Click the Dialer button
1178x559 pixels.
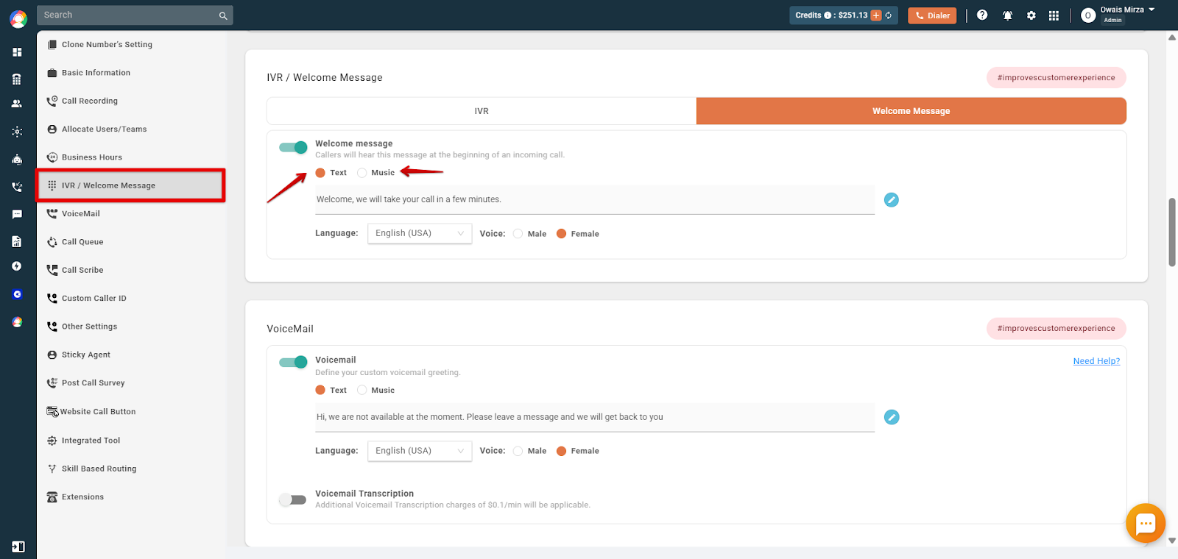pos(932,15)
